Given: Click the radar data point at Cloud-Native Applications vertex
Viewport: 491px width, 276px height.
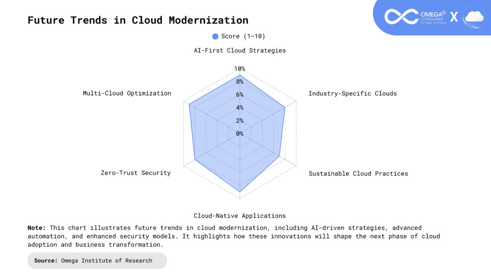Looking at the screenshot, I should 239,192.
